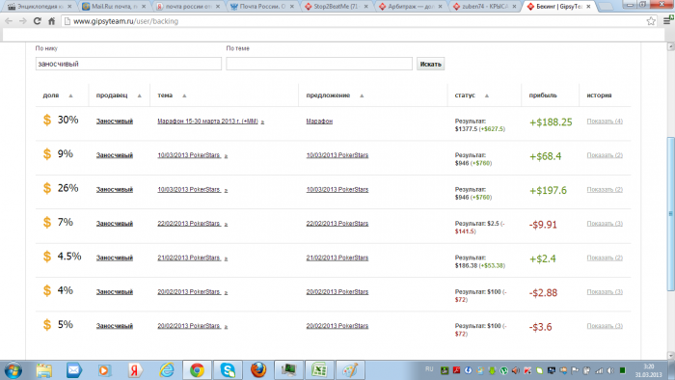Open Firefox from the taskbar
This screenshot has width=675, height=380.
point(258,370)
